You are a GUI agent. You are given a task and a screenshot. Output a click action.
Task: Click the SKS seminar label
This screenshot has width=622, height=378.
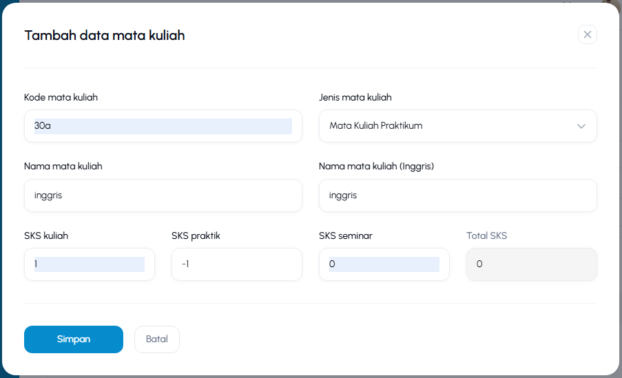pyautogui.click(x=346, y=235)
